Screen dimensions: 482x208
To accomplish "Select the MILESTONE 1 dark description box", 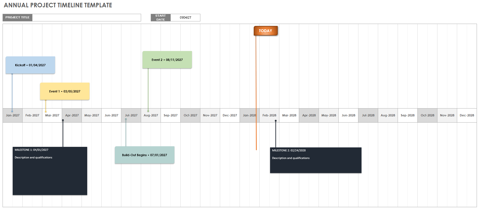I will [50, 171].
